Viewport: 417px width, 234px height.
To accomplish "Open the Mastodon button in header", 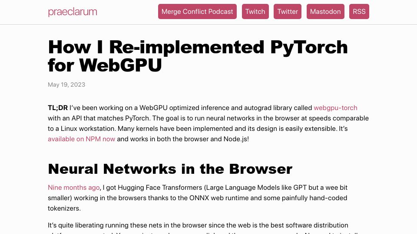I will tap(325, 11).
